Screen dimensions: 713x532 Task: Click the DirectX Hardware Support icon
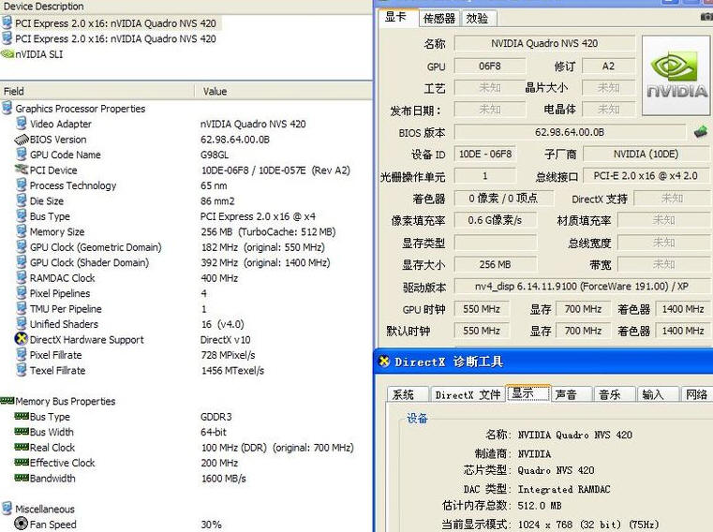(x=22, y=339)
